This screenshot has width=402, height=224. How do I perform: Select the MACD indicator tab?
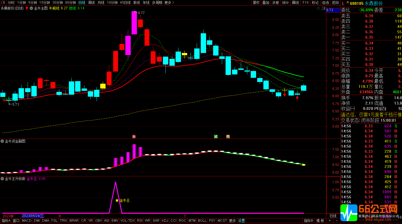coord(27,221)
